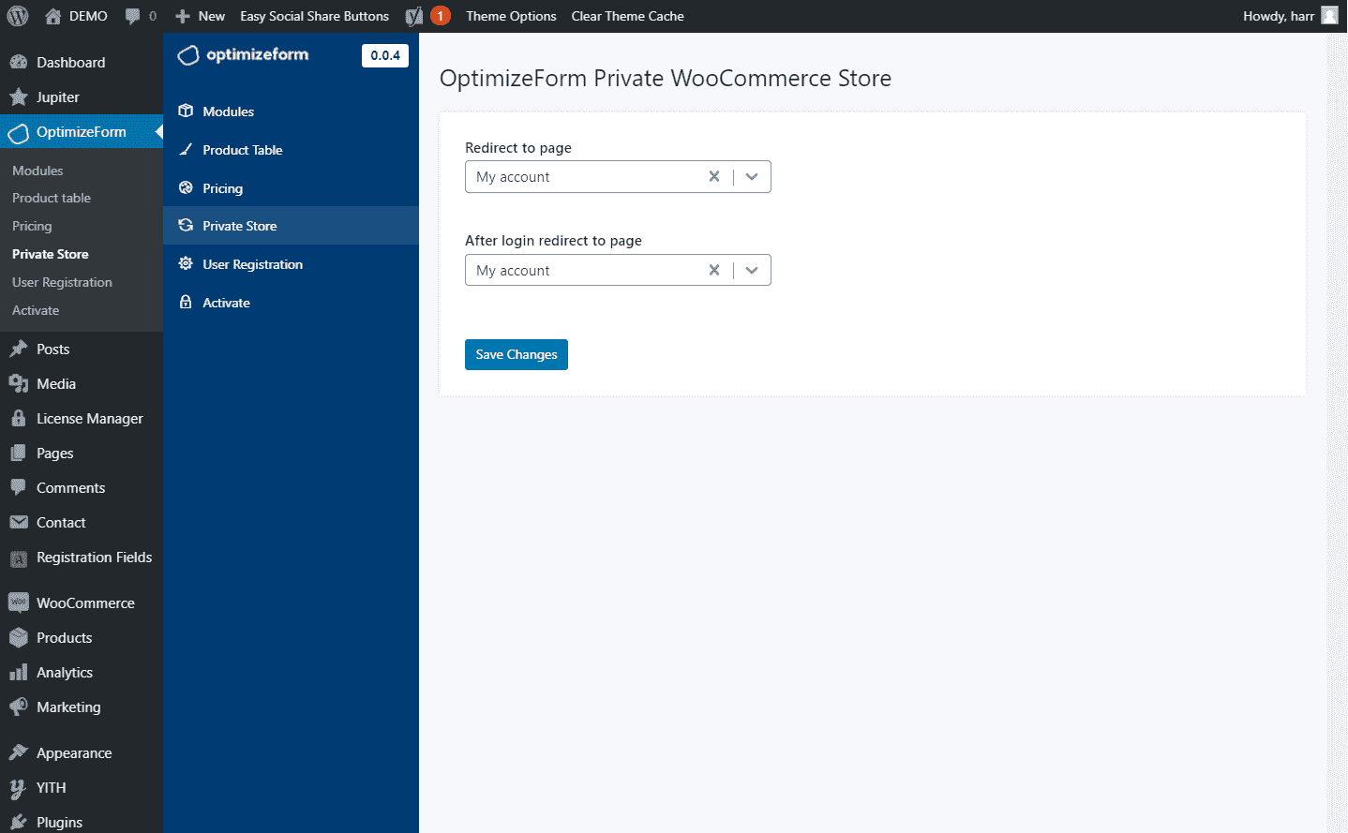This screenshot has width=1348, height=833.
Task: Click the optimizeform logo icon
Action: [188, 55]
